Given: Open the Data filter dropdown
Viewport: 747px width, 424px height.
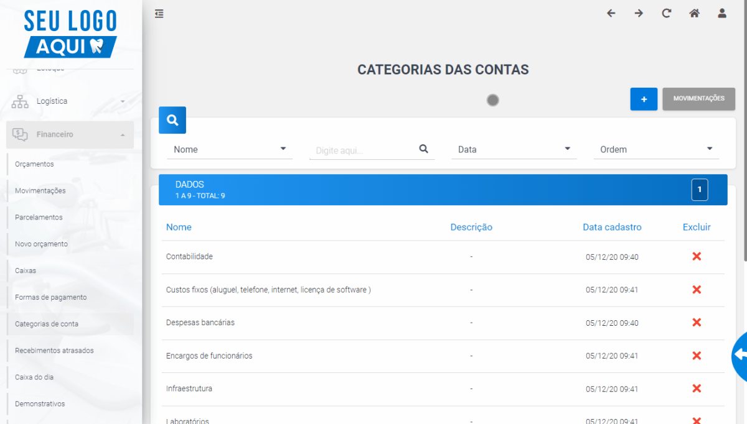Looking at the screenshot, I should point(514,149).
